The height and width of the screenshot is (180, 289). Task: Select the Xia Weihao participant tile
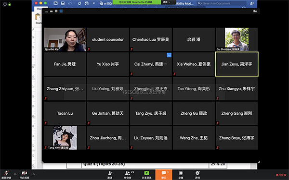click(x=194, y=64)
